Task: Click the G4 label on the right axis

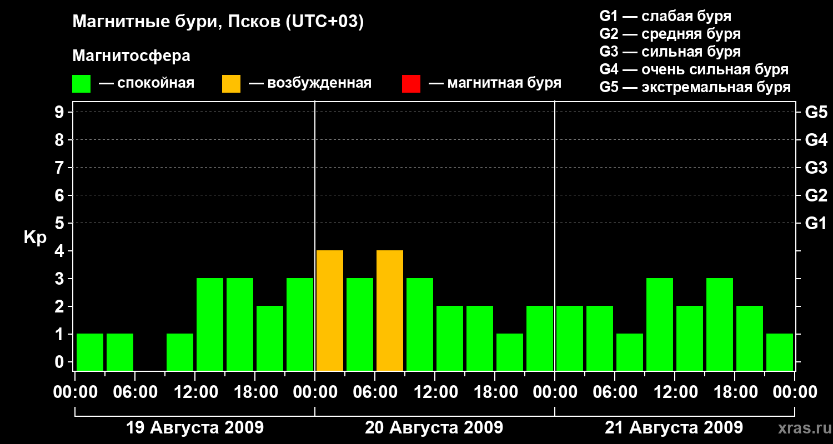Action: [x=816, y=140]
